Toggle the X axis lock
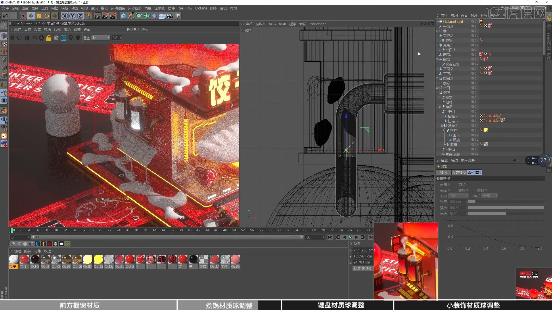The image size is (552, 310). coord(65,16)
